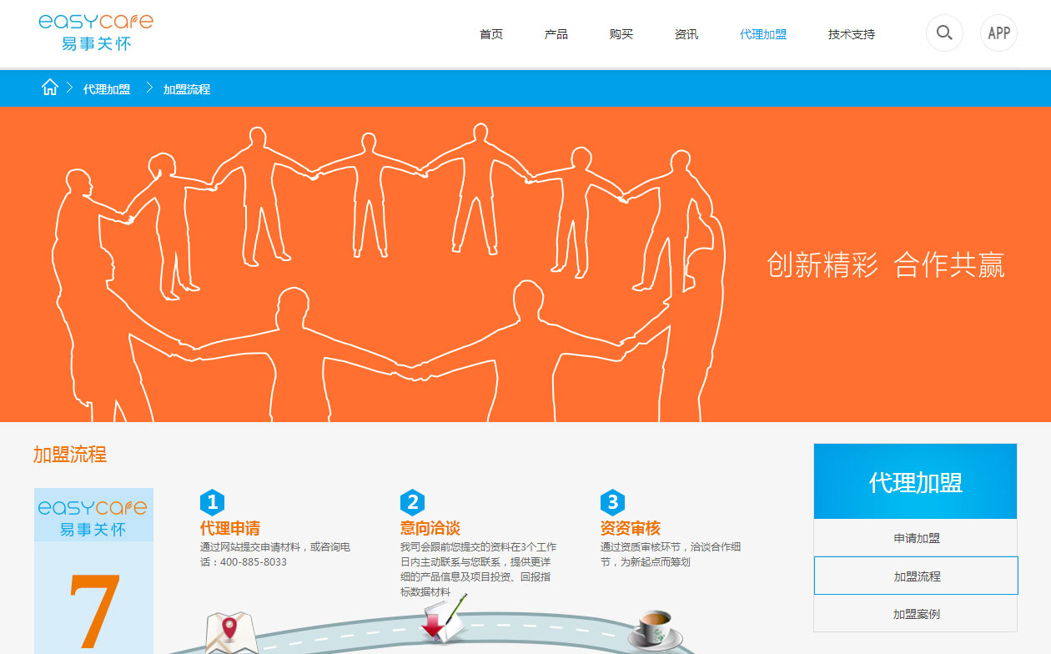Click the coffee cup icon
This screenshot has height=654, width=1051.
(655, 631)
